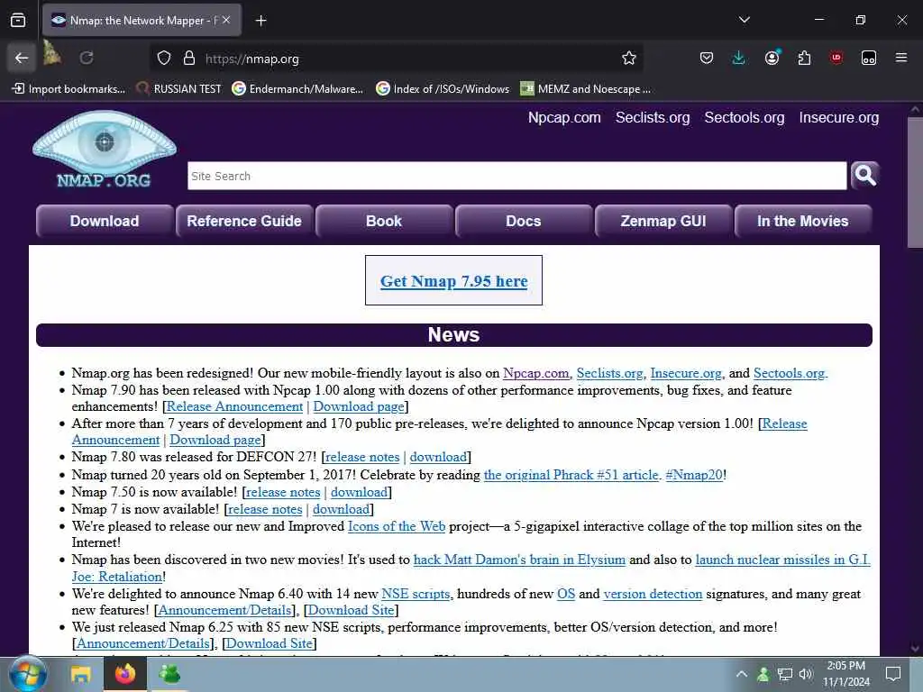The width and height of the screenshot is (923, 692).
Task: Open the extensions puzzle icon
Action: pyautogui.click(x=804, y=58)
